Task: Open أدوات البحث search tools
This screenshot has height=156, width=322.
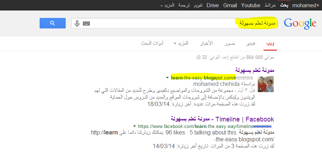Action: [x=152, y=43]
